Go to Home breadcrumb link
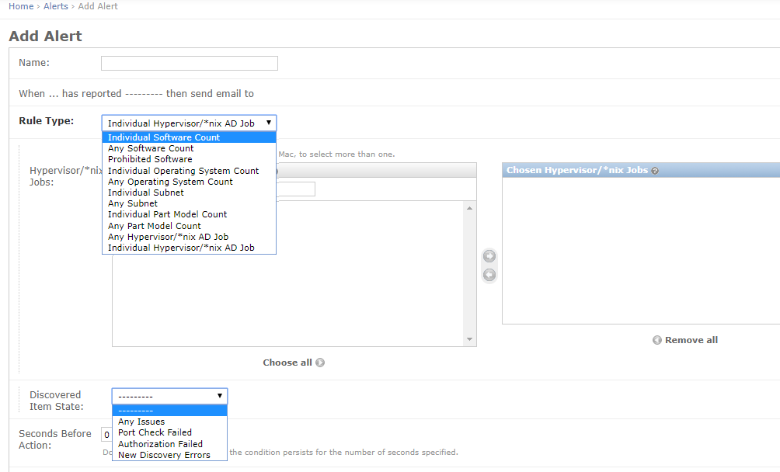Viewport: 780px width, 472px height. point(21,6)
